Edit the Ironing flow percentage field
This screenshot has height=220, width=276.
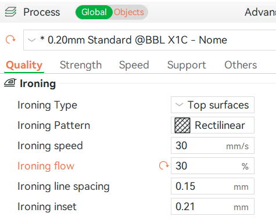pyautogui.click(x=213, y=166)
